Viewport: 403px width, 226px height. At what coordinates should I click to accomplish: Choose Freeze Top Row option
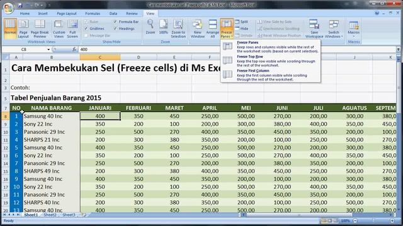(270, 61)
